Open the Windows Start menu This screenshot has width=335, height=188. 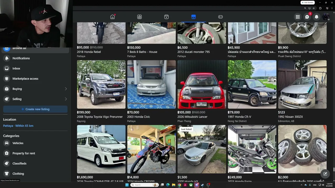(127, 185)
